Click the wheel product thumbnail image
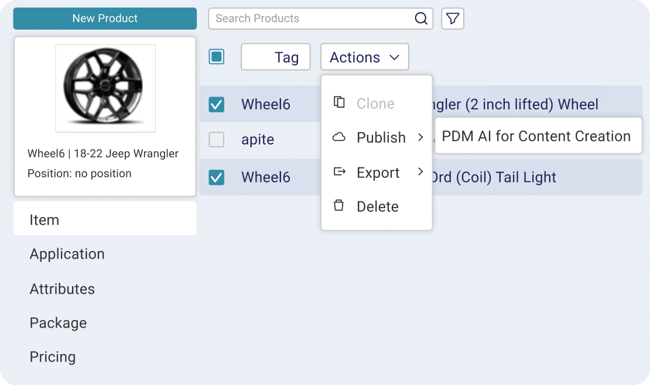Viewport: 650px width, 385px height. pyautogui.click(x=105, y=88)
